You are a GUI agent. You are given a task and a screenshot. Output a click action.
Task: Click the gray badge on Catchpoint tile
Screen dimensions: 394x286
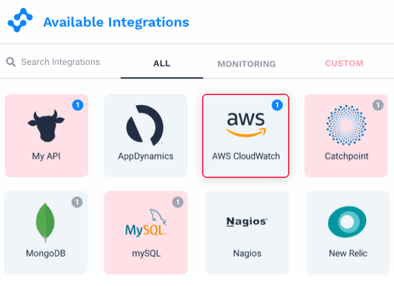coord(378,105)
